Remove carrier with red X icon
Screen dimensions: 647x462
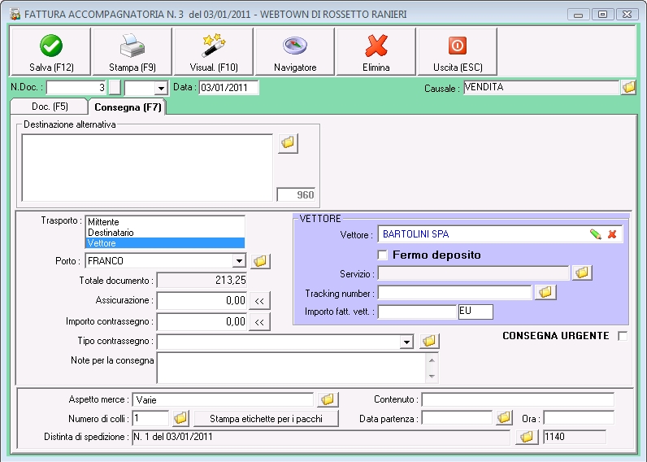point(612,234)
